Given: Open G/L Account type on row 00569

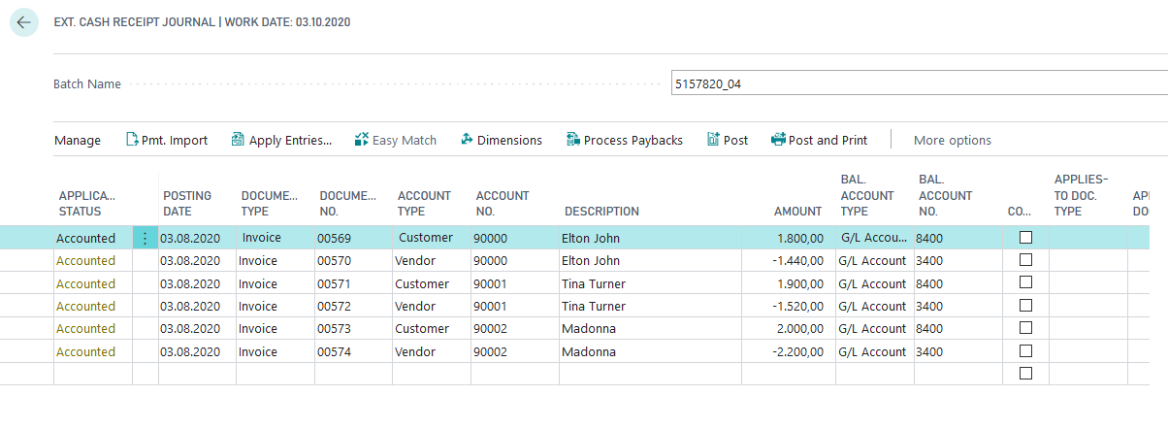Looking at the screenshot, I should click(875, 238).
